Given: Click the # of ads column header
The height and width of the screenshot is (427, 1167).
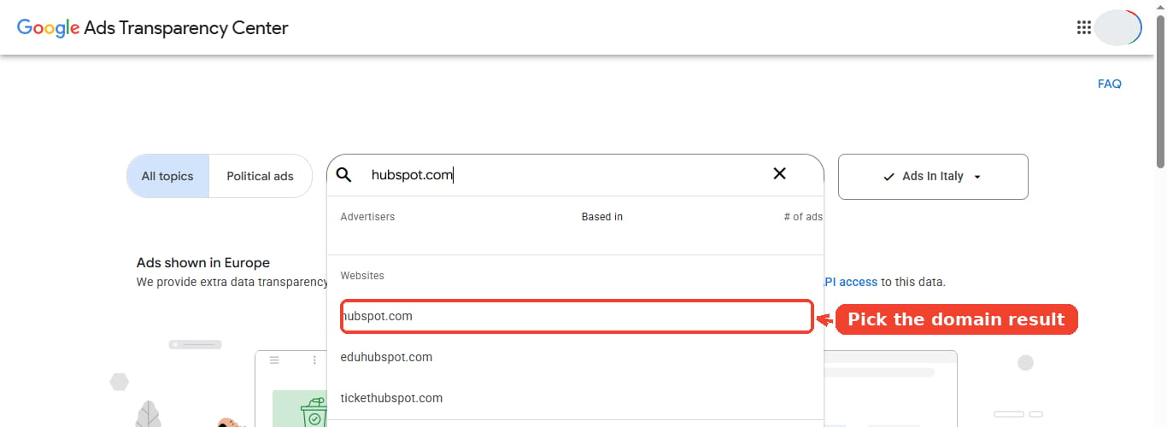Looking at the screenshot, I should coord(803,217).
